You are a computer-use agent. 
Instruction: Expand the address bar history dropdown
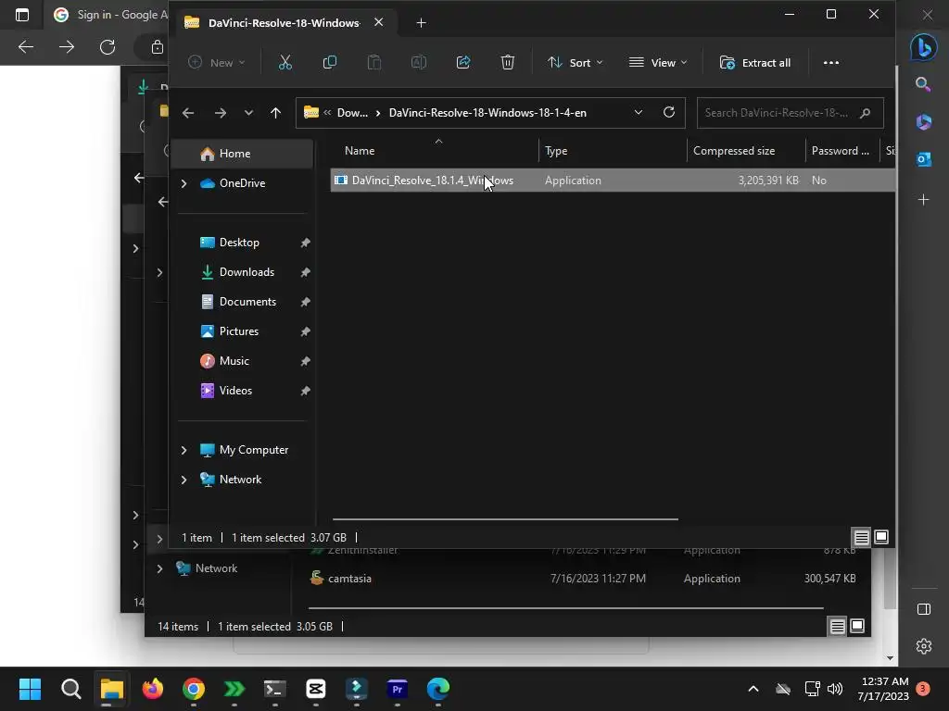tap(638, 112)
